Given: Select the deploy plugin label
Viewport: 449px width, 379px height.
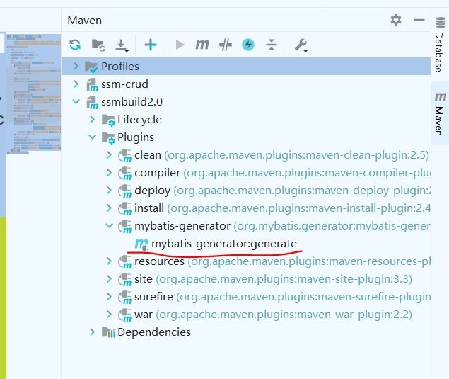Looking at the screenshot, I should click(152, 191).
